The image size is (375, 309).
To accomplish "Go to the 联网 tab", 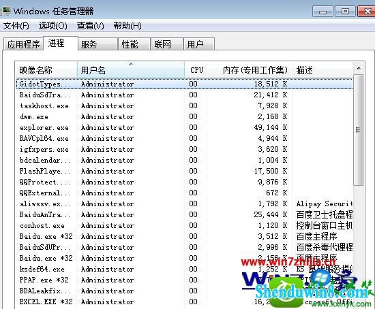I will coord(167,44).
